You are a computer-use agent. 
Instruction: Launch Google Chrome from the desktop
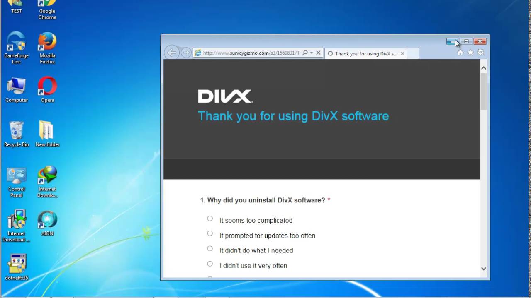[x=47, y=9]
